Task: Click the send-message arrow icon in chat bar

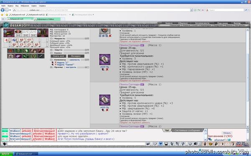Action: (x=148, y=144)
